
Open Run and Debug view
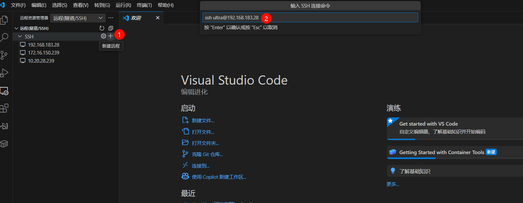click(x=4, y=73)
